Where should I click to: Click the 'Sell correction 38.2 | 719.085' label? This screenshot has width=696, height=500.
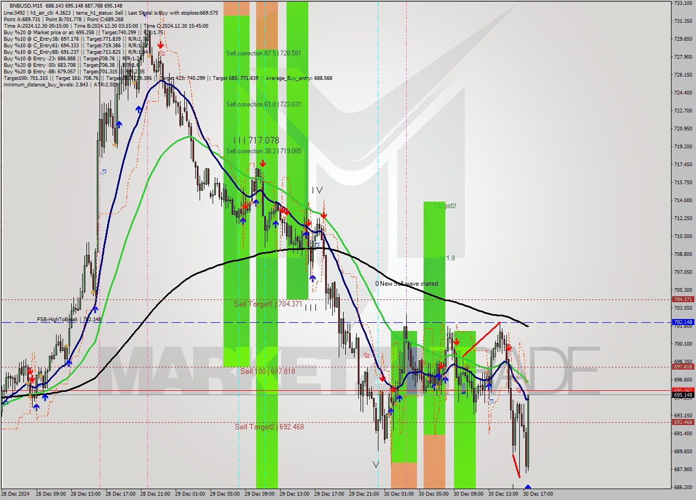pyautogui.click(x=264, y=151)
